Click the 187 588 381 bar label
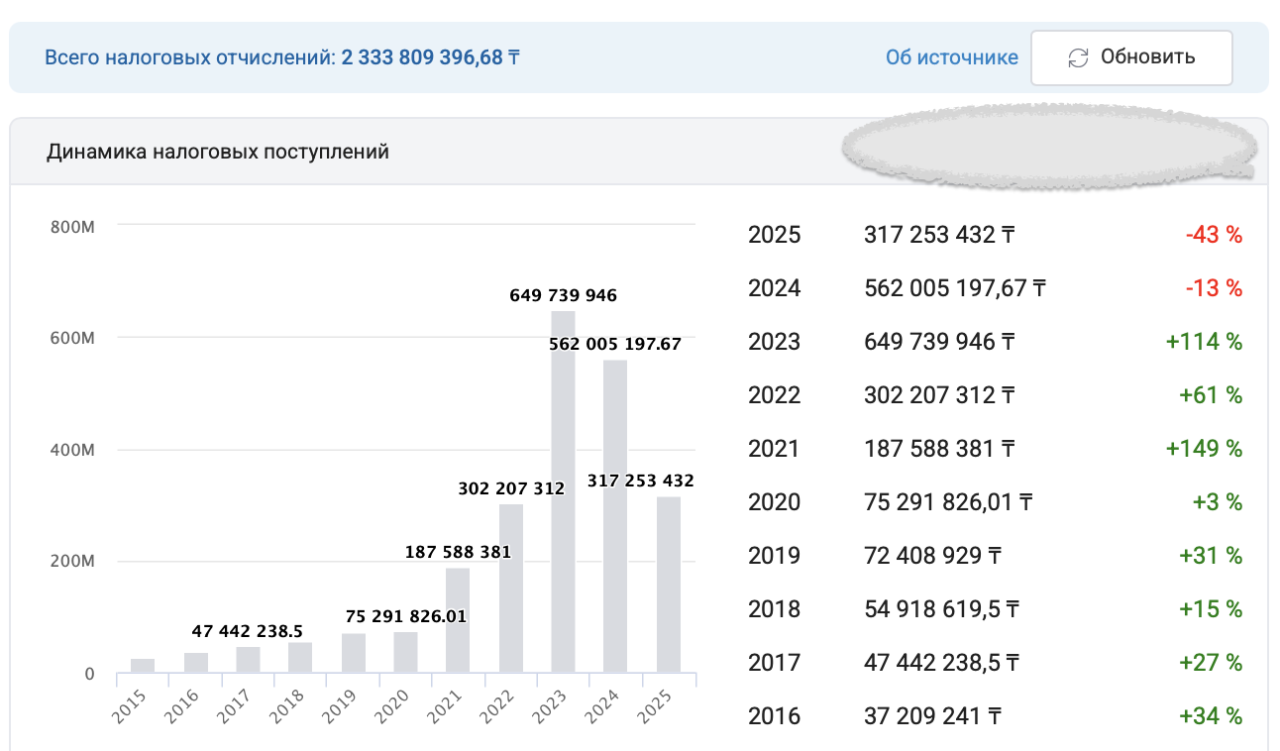The image size is (1280, 751). point(458,552)
